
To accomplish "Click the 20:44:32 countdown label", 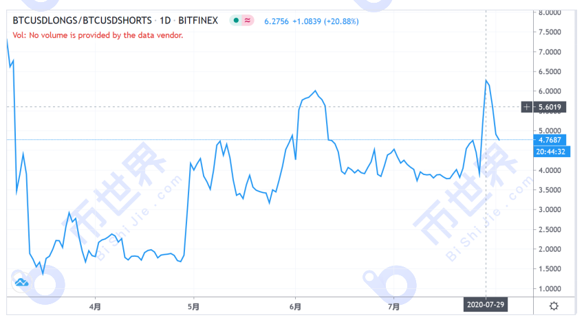I will 551,152.
